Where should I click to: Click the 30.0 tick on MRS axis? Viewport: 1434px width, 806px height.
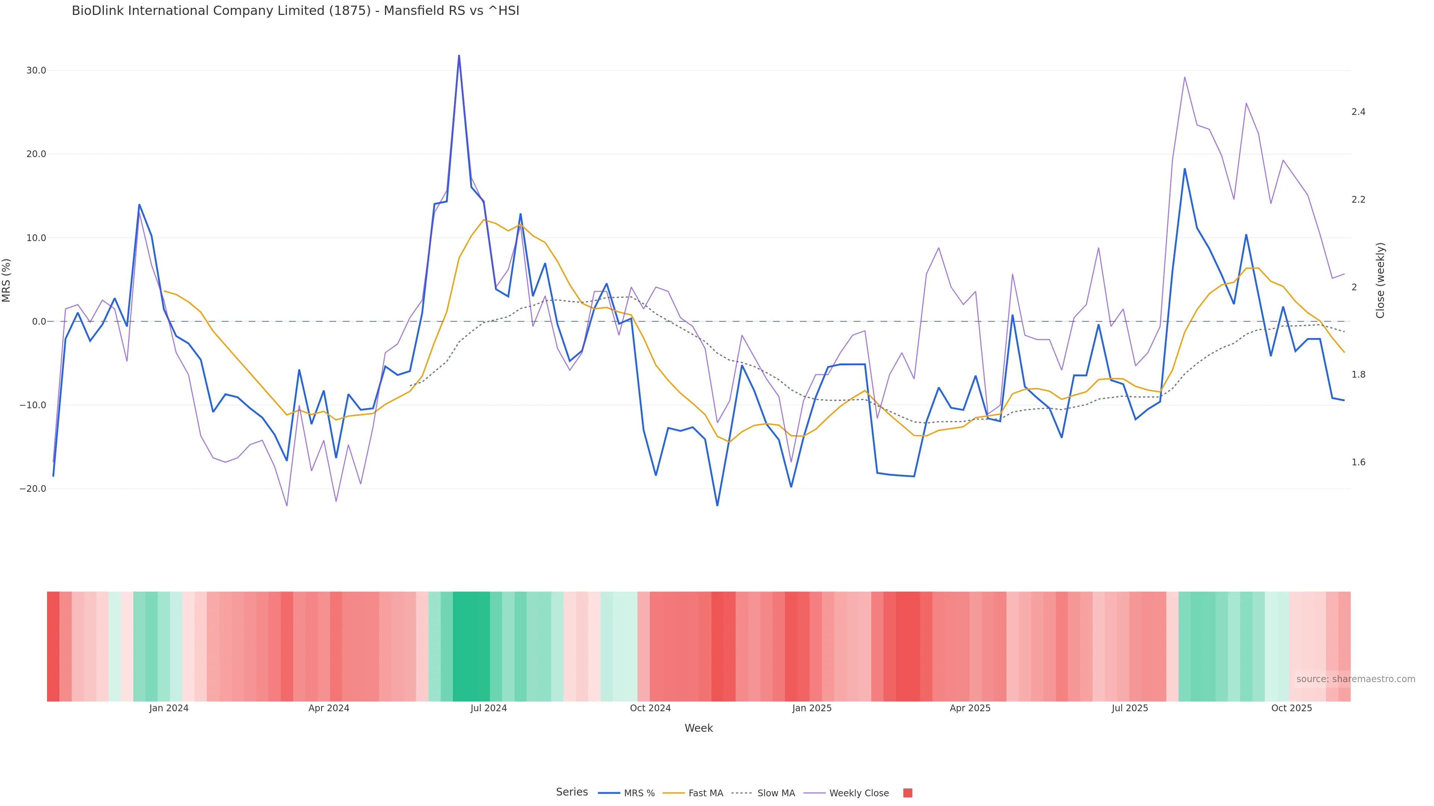(x=36, y=71)
